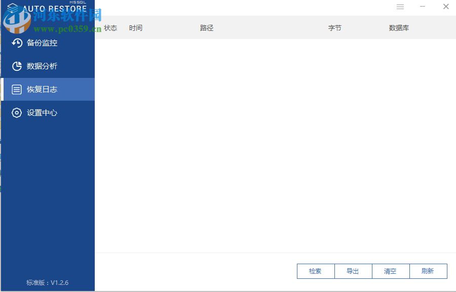The width and height of the screenshot is (456, 292).
Task: Click the 导出 export button
Action: [353, 271]
